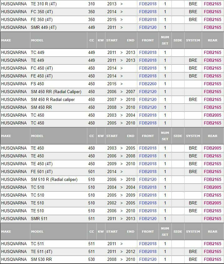The width and height of the screenshot is (224, 264).
Task: Click start year 2013 for TE 310 R
Action: pyautogui.click(x=112, y=4)
